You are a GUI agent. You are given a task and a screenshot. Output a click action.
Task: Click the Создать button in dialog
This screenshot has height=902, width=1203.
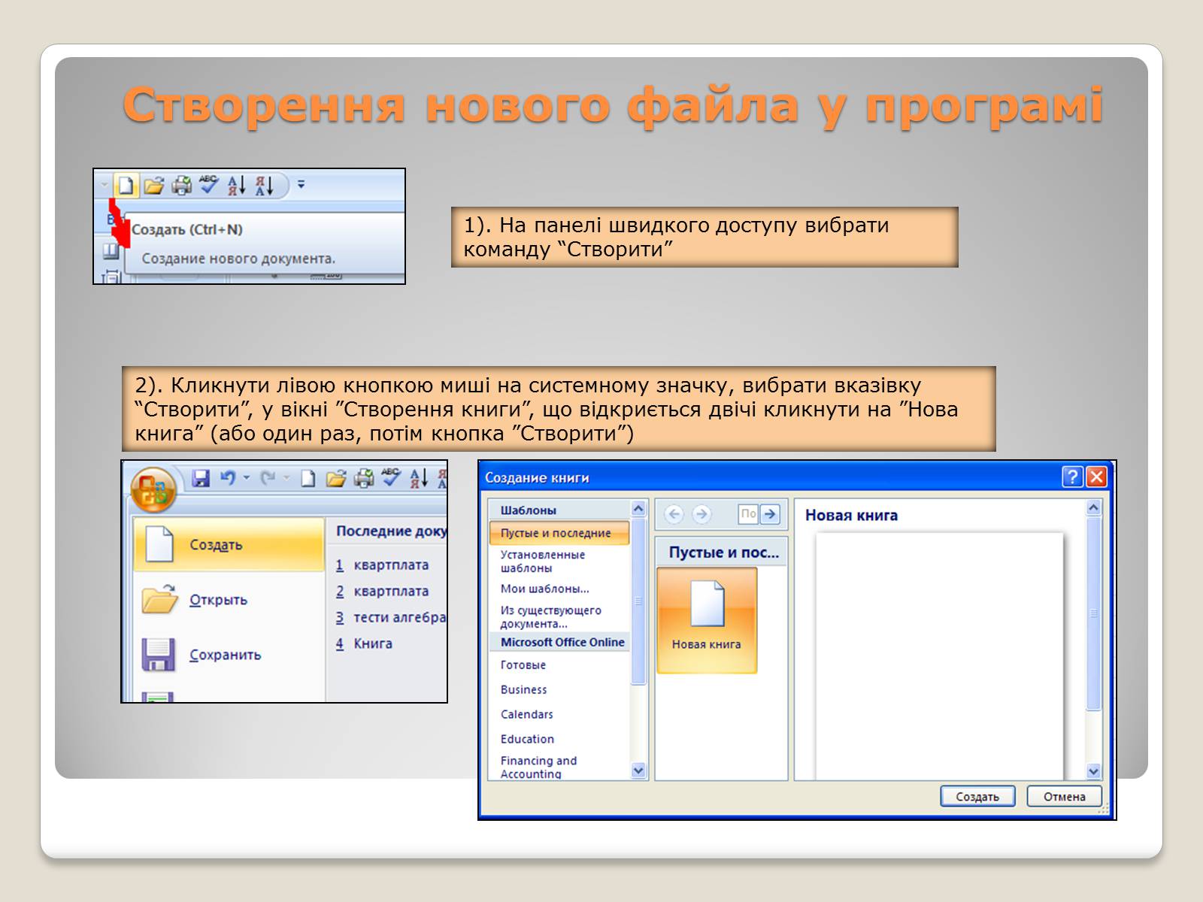(977, 797)
